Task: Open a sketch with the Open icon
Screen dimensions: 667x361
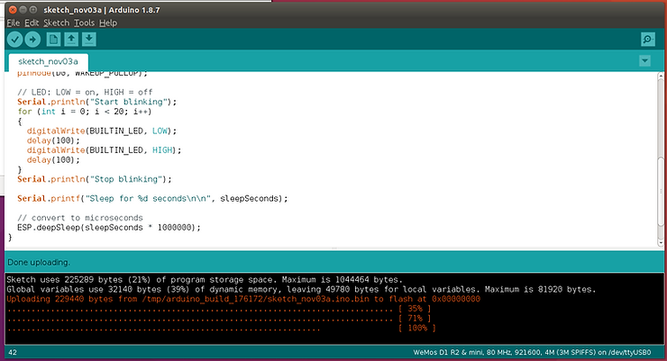Action: (x=71, y=40)
